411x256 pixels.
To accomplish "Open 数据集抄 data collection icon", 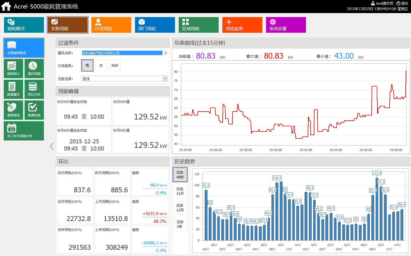I will pyautogui.click(x=13, y=89).
